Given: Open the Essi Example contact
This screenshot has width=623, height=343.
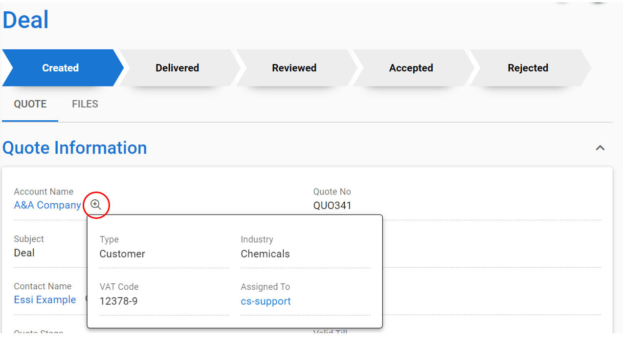Looking at the screenshot, I should pos(45,300).
